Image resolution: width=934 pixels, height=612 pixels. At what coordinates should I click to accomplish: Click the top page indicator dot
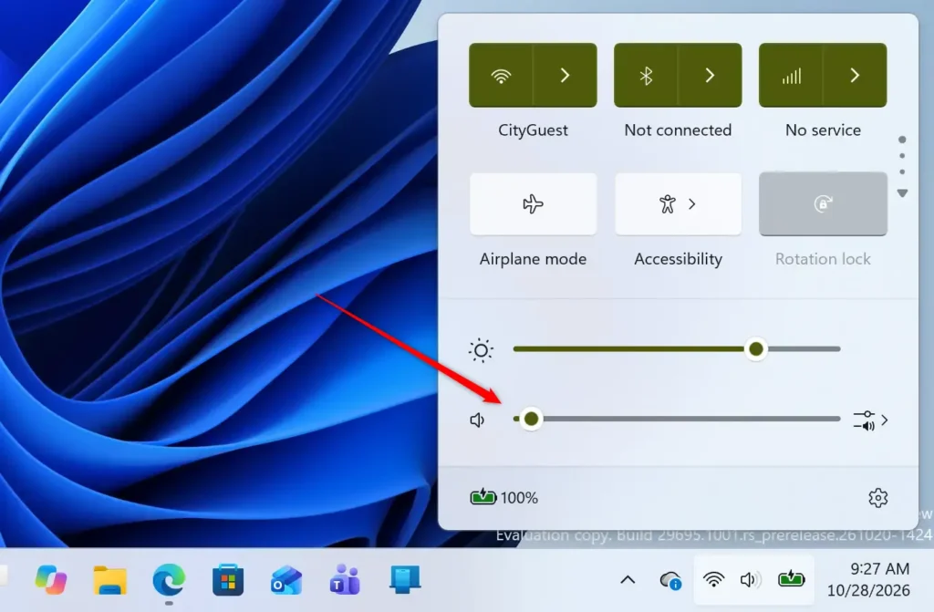[x=902, y=140]
